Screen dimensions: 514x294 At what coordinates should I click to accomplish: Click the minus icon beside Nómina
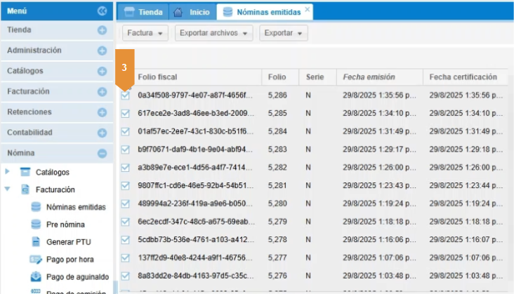tap(102, 153)
